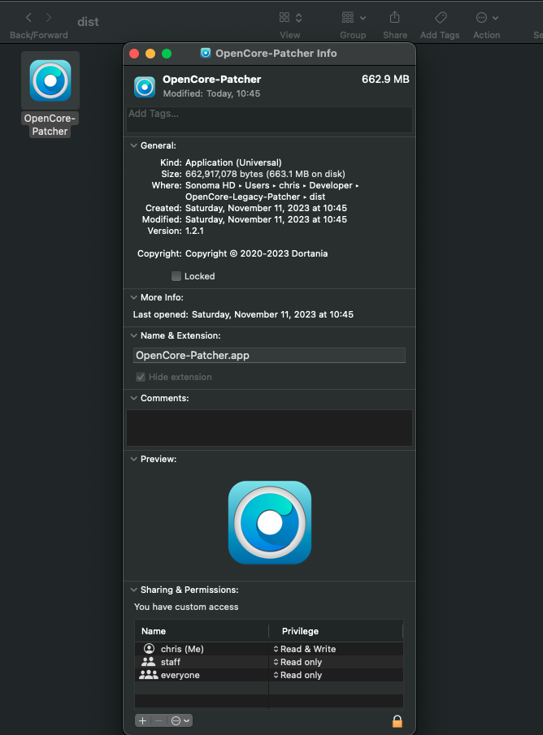Click the OpenCore-Patcher.app name field
Viewport: 543px width, 735px height.
269,355
